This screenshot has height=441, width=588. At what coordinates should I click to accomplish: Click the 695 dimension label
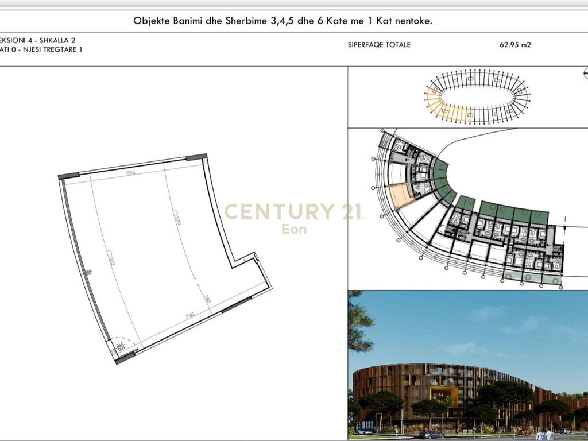tap(130, 173)
